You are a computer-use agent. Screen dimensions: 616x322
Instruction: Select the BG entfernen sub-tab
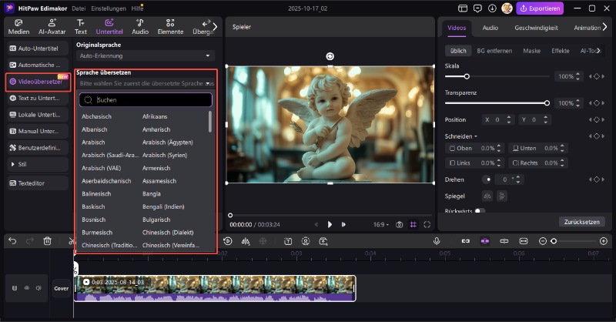(494, 51)
